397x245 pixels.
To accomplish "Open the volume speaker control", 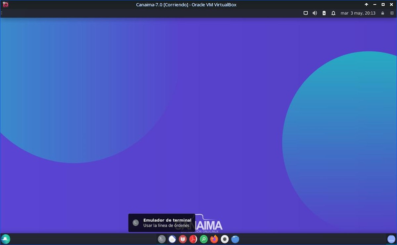I will point(315,13).
